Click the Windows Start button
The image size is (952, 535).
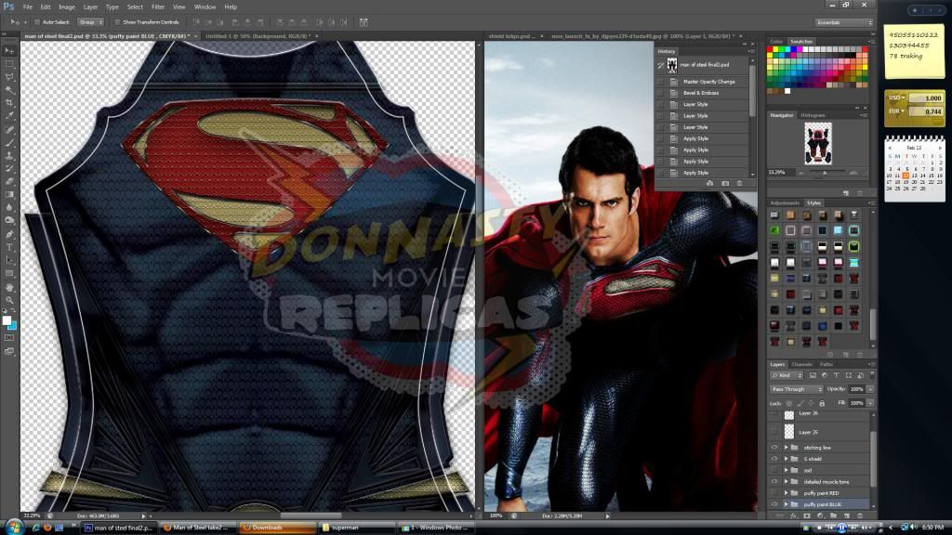(13, 527)
